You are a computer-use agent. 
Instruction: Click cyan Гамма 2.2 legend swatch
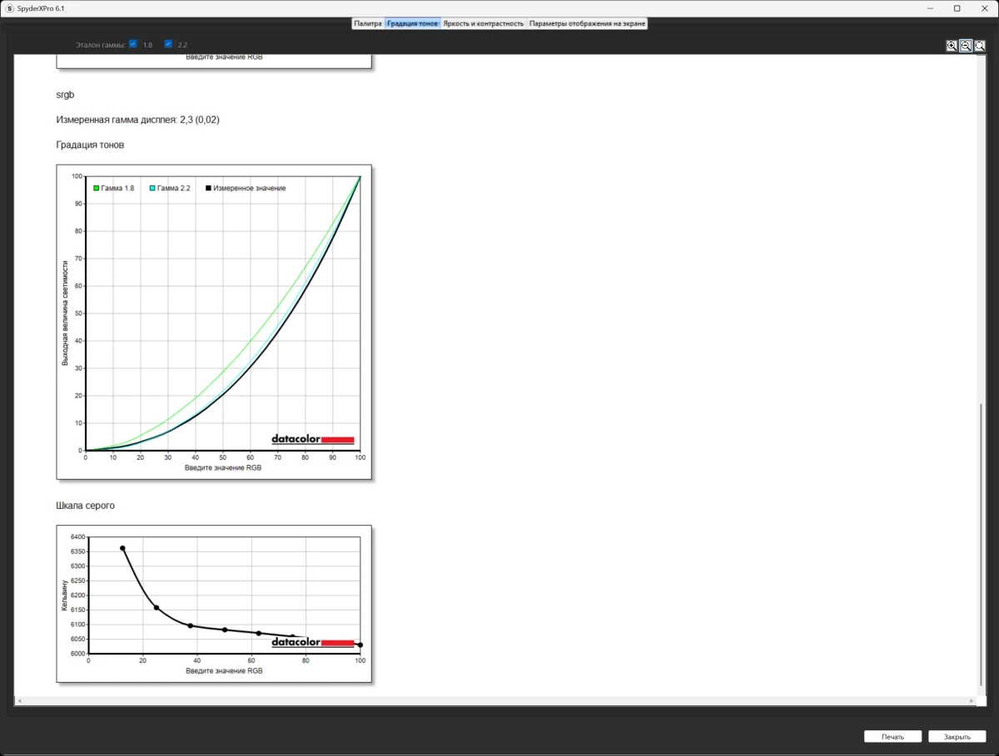152,189
